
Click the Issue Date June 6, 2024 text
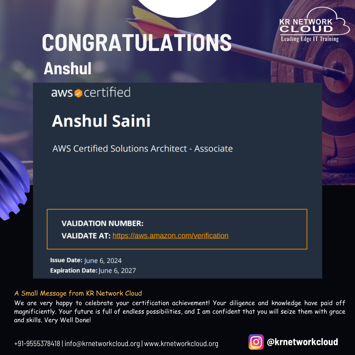click(x=86, y=260)
